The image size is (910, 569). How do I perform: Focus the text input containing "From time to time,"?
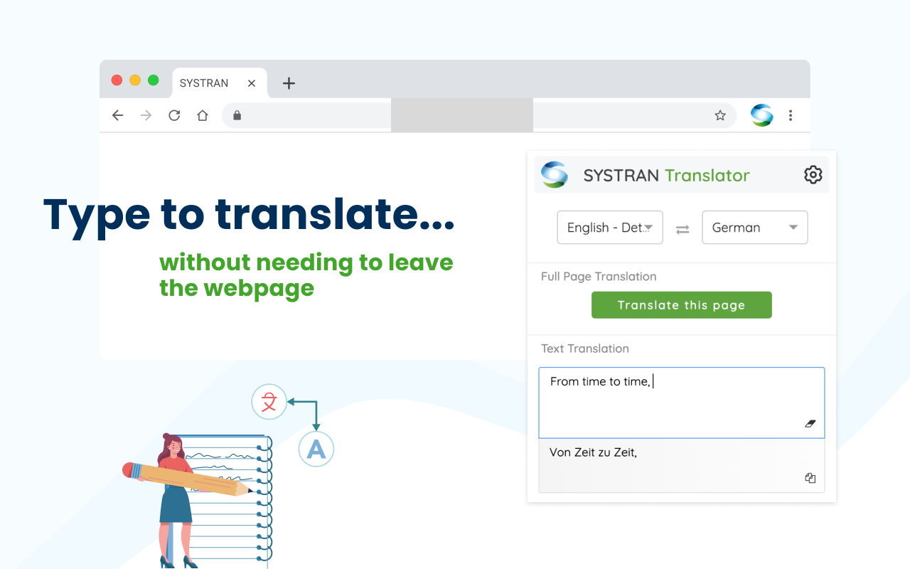(682, 403)
